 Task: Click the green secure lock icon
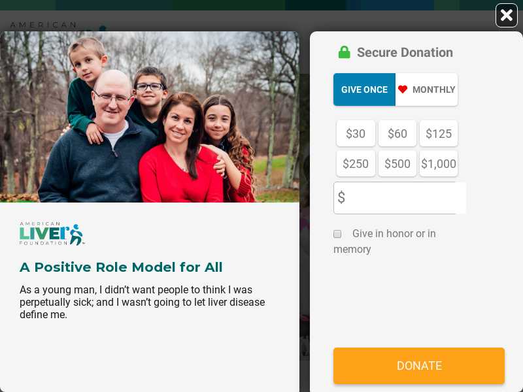click(345, 52)
